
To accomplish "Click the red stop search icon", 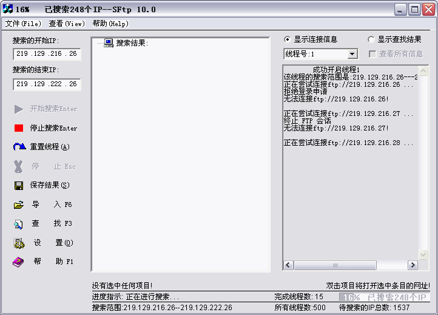I will pyautogui.click(x=19, y=128).
